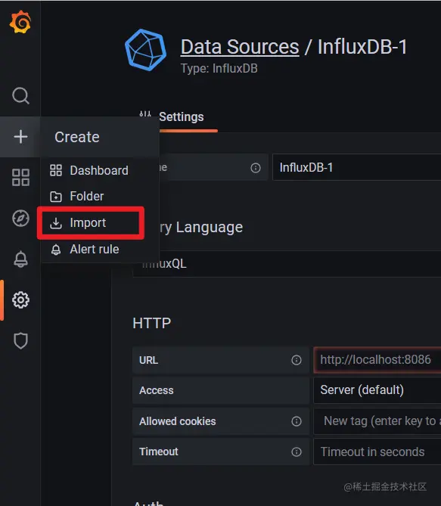
Task: Open the InfluxQL query language dropdown
Action: [x=287, y=264]
